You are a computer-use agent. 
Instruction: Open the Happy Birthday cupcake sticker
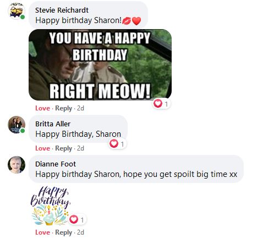click(51, 205)
